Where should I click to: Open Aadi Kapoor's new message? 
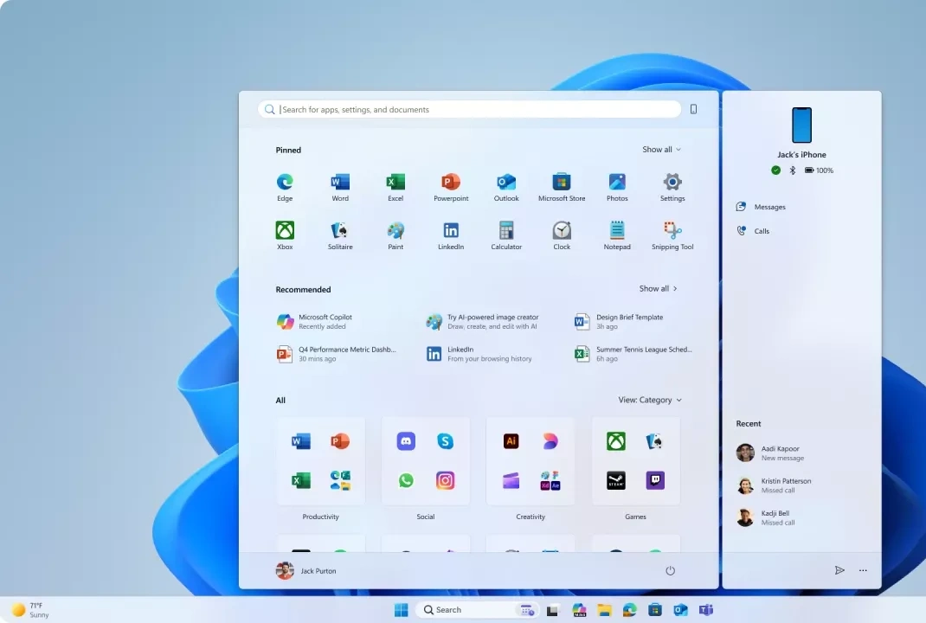click(781, 453)
